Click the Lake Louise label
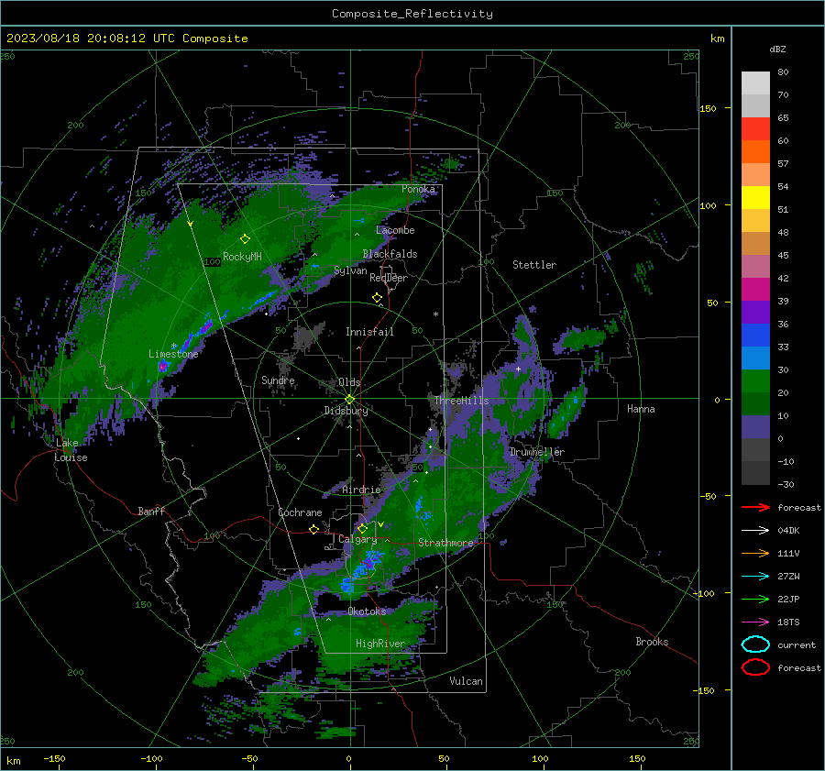This screenshot has width=825, height=771. point(71,450)
